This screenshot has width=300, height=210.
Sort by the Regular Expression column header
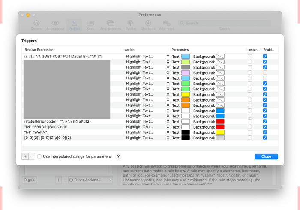[73, 50]
